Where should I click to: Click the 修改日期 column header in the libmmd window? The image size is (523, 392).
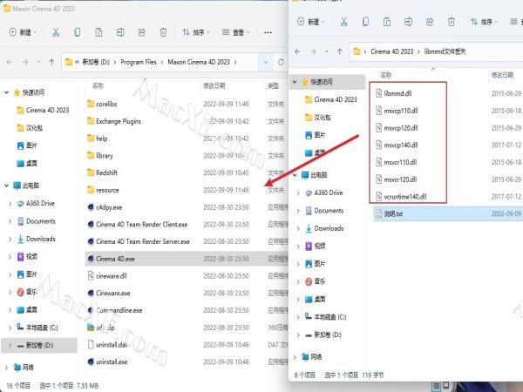click(502, 75)
